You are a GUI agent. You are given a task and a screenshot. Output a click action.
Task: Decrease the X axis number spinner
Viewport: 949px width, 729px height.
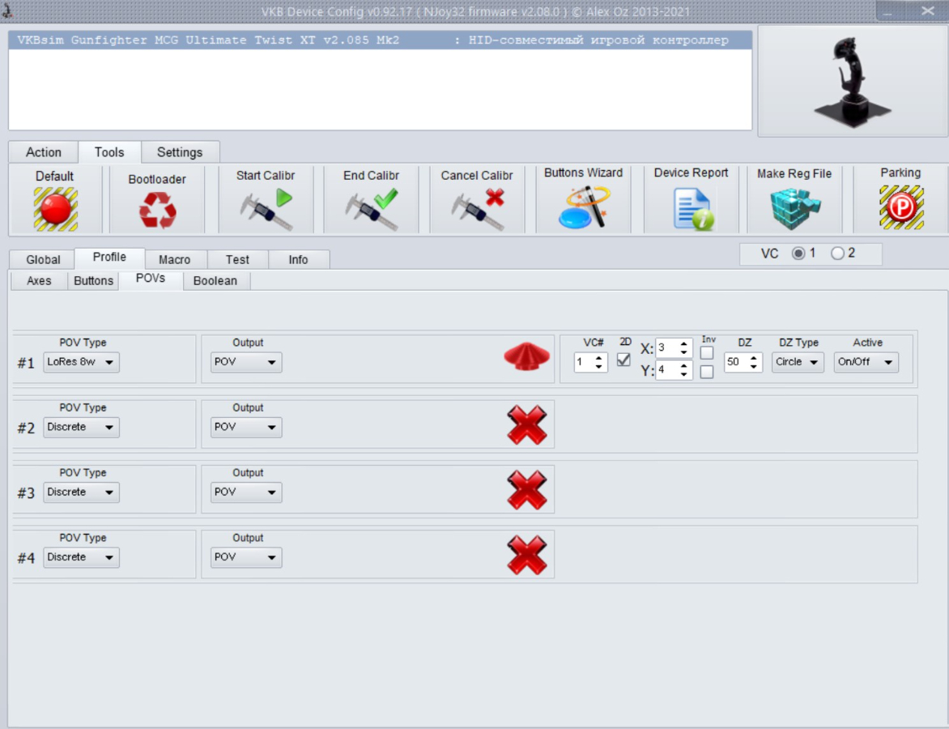pyautogui.click(x=684, y=352)
